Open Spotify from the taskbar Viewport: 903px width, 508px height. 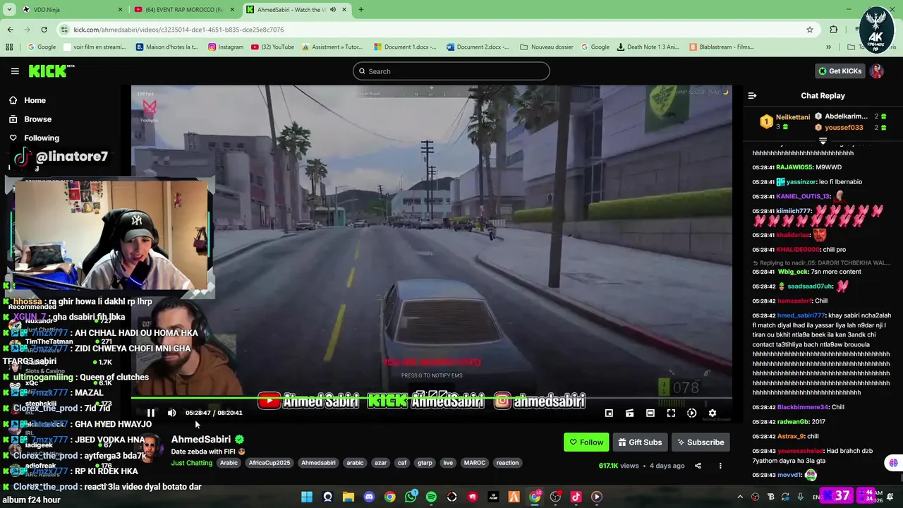click(431, 497)
